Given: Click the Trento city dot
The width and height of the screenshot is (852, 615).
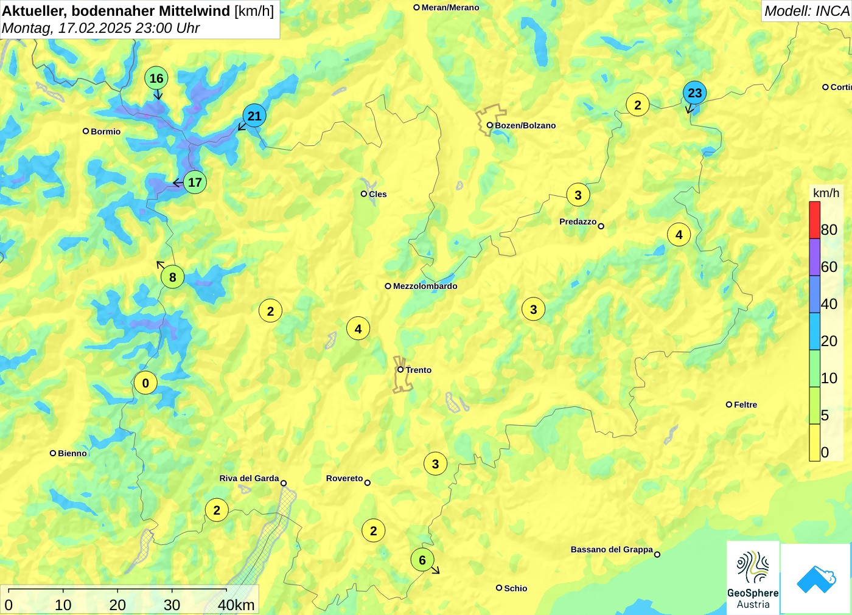Looking at the screenshot, I should (x=400, y=369).
